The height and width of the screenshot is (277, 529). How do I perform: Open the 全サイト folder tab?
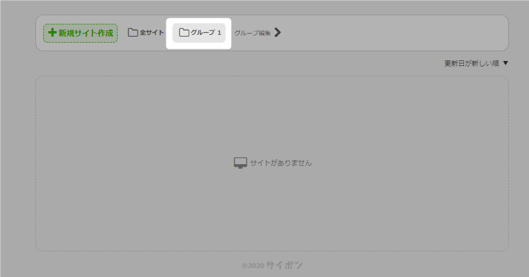(x=146, y=33)
